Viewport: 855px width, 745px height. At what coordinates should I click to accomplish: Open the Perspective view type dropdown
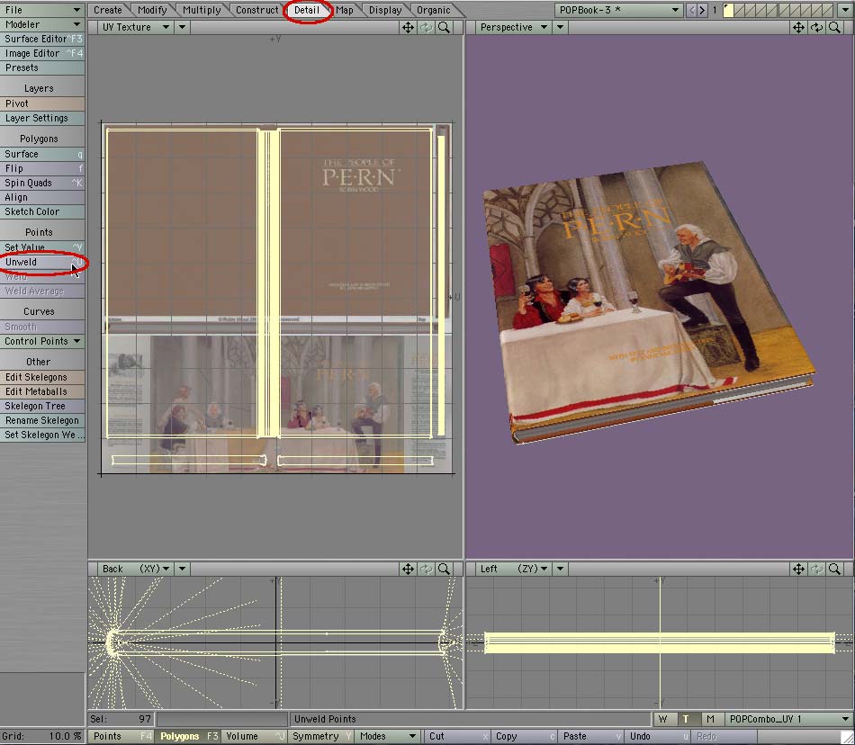(513, 27)
